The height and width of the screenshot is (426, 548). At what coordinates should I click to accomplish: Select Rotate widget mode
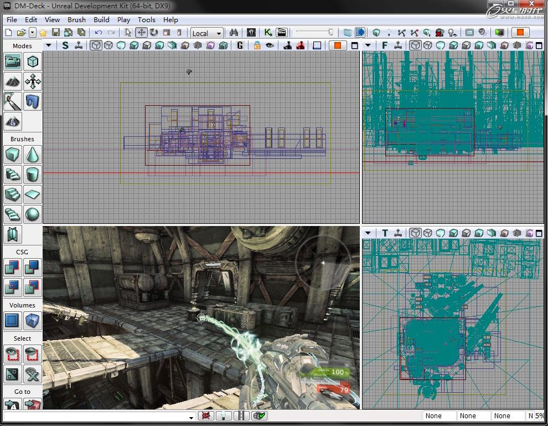pyautogui.click(x=154, y=33)
